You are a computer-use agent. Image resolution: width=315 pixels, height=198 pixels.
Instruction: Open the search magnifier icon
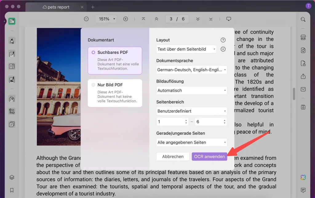303,19
